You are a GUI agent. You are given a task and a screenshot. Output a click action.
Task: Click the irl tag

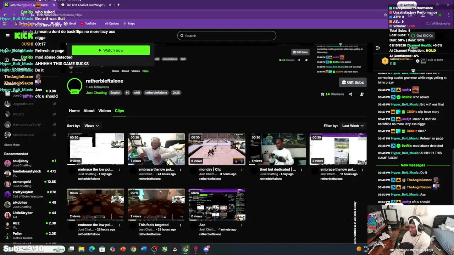pyautogui.click(x=127, y=93)
